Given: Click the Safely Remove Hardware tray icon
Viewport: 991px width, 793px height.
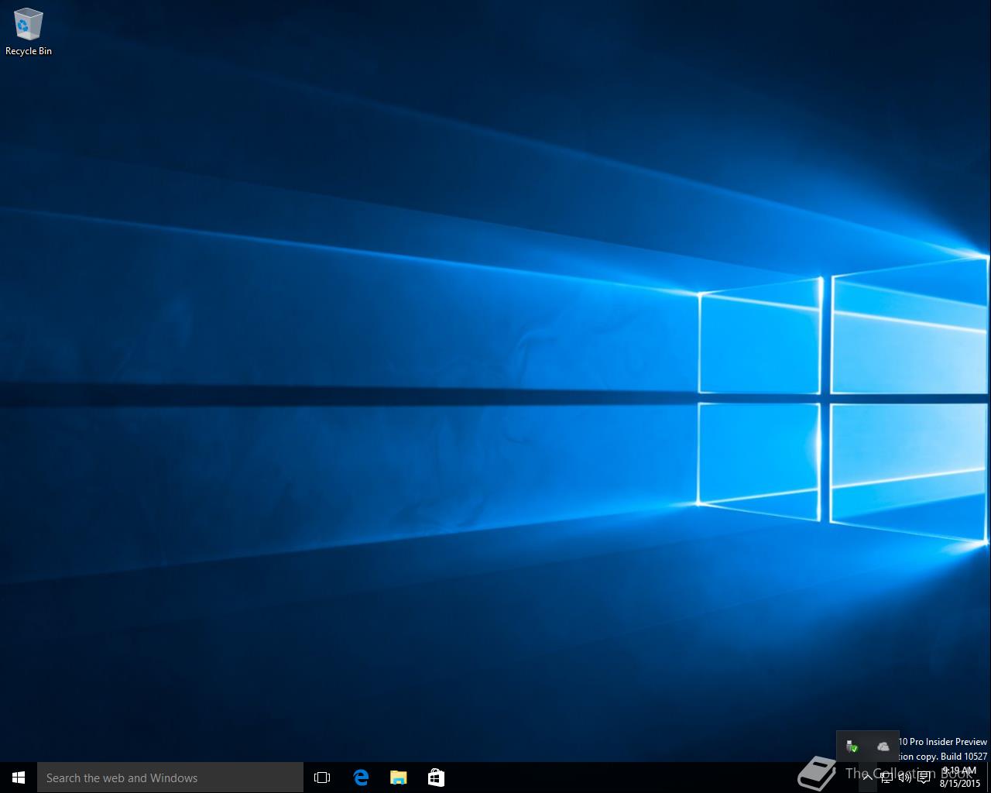Looking at the screenshot, I should 852,747.
